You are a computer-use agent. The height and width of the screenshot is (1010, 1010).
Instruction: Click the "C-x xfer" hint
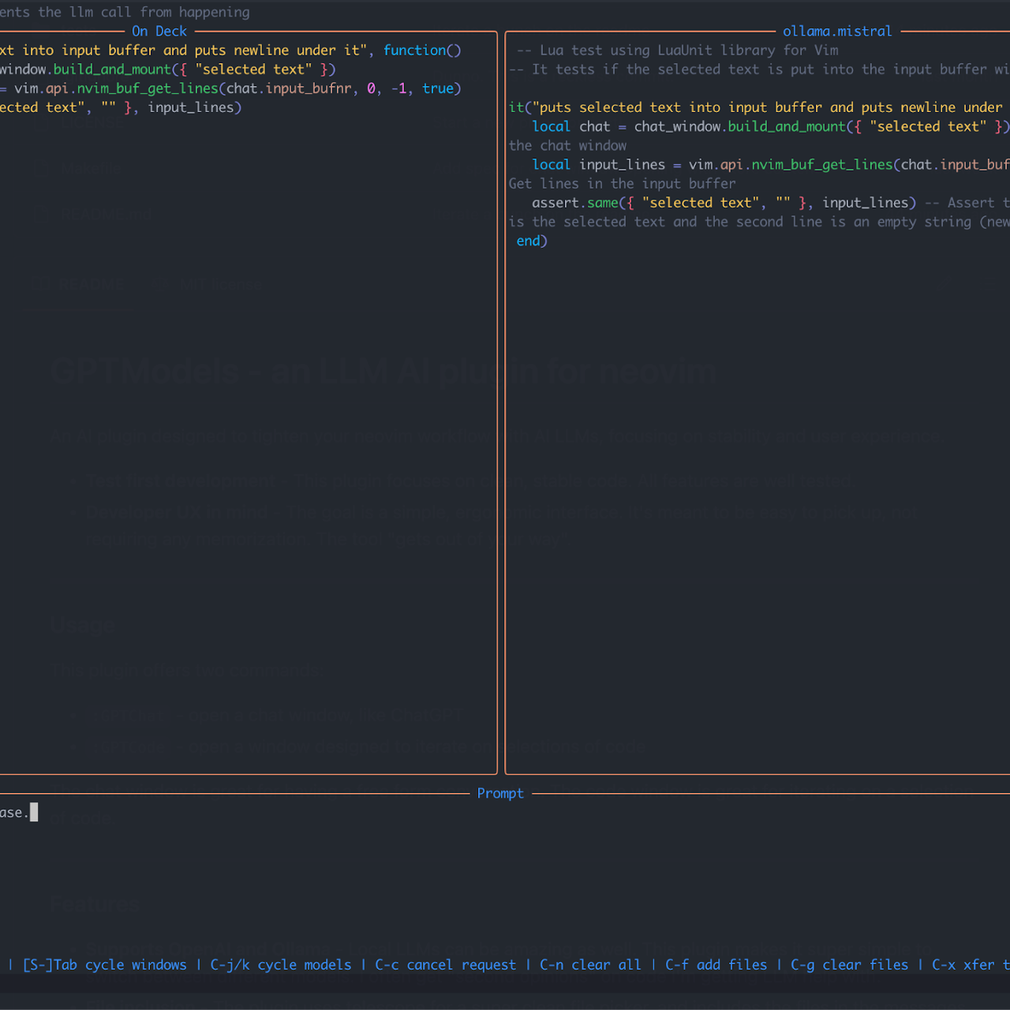point(963,965)
